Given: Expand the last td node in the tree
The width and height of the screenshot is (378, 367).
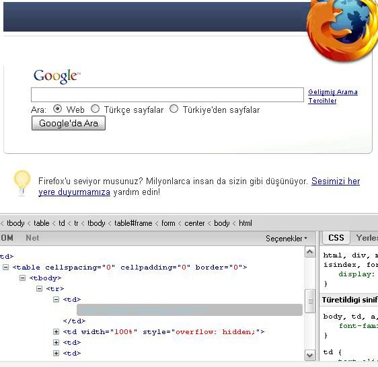Looking at the screenshot, I should [56, 353].
